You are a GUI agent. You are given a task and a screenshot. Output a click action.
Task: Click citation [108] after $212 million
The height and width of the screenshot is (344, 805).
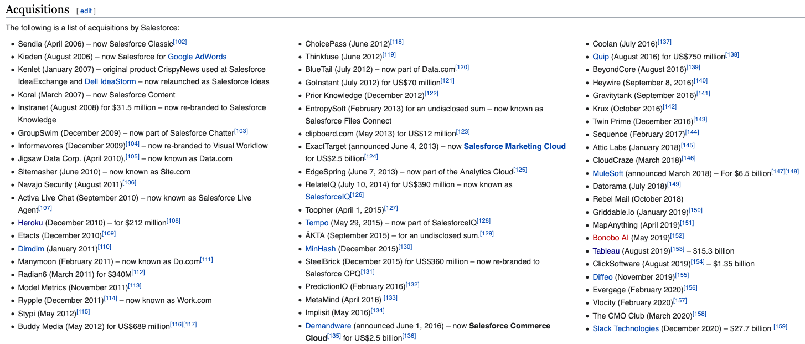point(173,220)
